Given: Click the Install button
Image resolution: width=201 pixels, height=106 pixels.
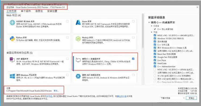Looking at the screenshot, I should tap(192, 98).
